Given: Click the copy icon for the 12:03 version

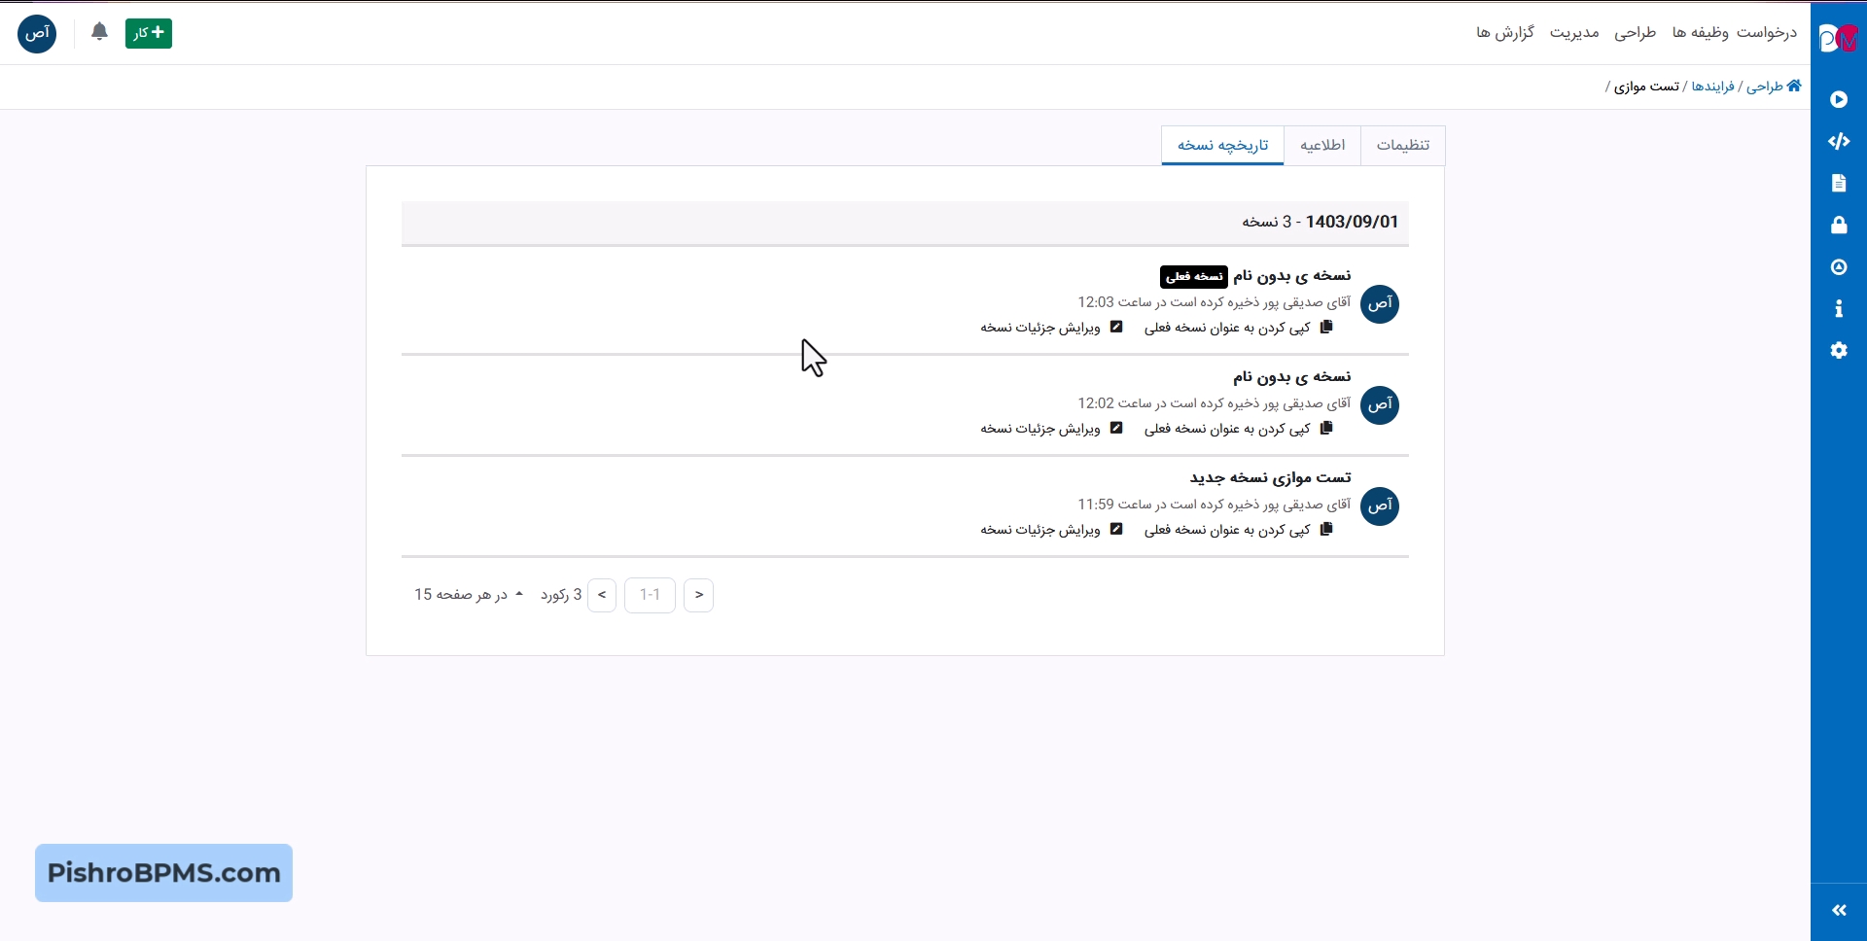Looking at the screenshot, I should pos(1325,328).
